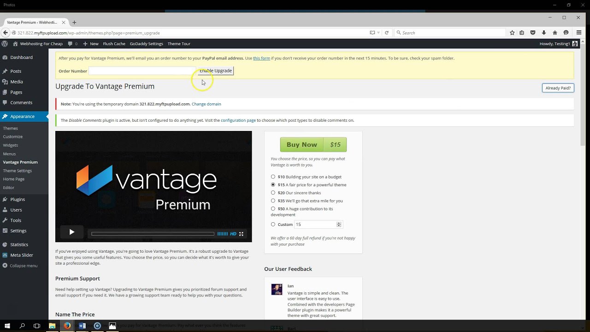Click the WordPress logo in admin bar

[x=5, y=44]
